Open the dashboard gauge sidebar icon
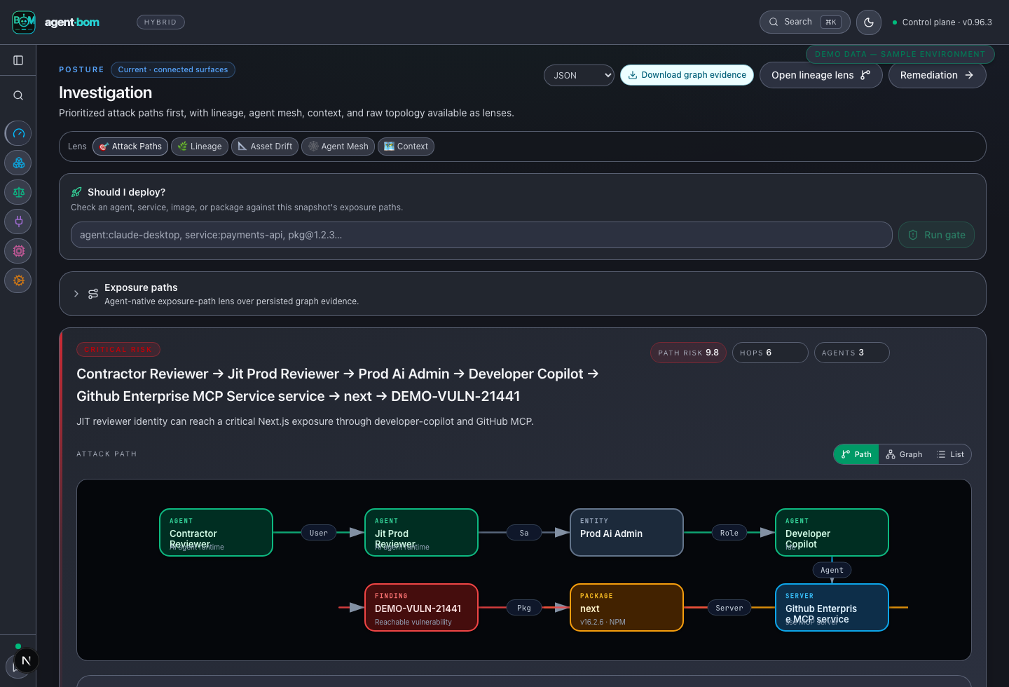The width and height of the screenshot is (1009, 687). [x=18, y=133]
